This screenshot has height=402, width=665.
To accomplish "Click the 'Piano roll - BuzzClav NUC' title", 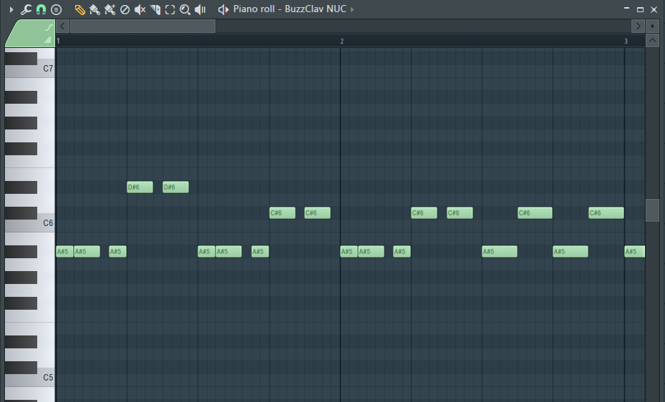I will point(290,9).
